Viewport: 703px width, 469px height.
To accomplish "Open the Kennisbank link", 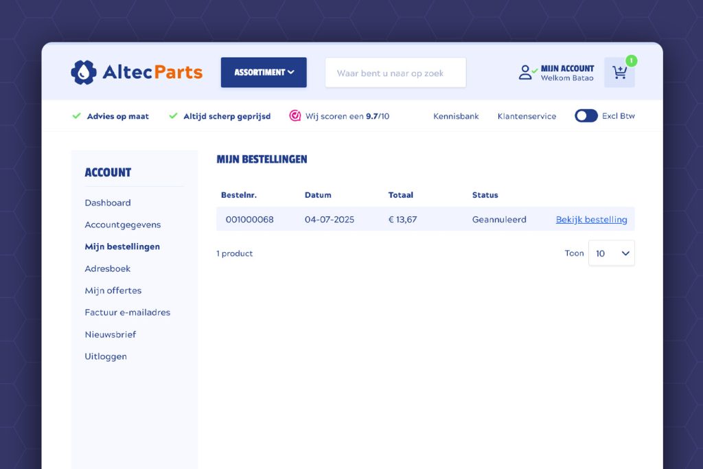I will point(456,116).
